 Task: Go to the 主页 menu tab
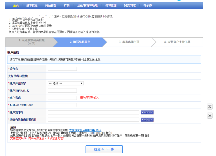16,5
